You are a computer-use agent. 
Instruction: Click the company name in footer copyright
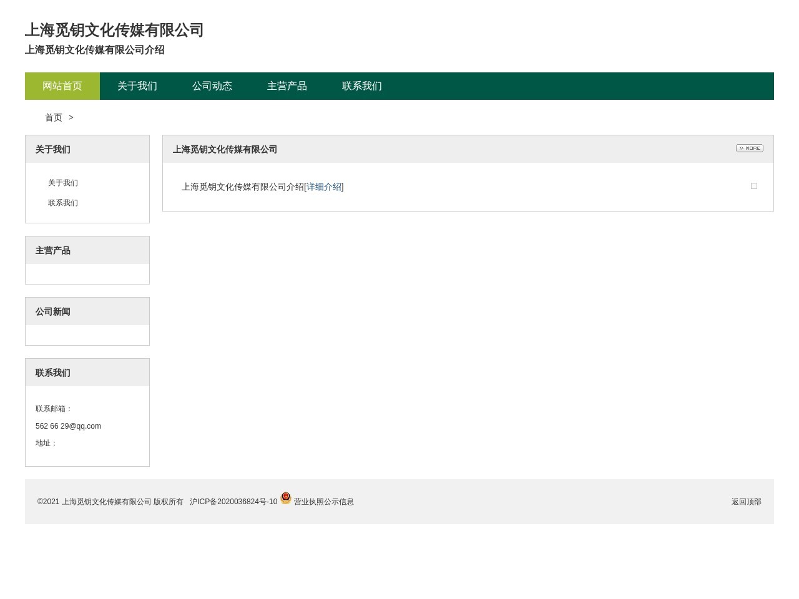point(106,502)
